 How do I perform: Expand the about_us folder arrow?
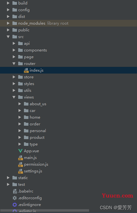click(20, 104)
